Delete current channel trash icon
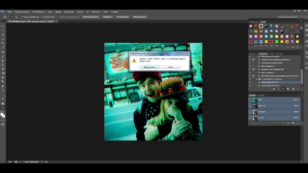 [x=298, y=123]
